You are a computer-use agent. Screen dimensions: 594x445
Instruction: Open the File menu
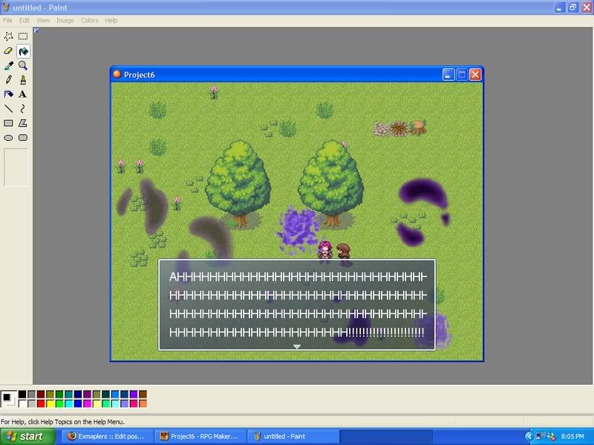coord(9,20)
